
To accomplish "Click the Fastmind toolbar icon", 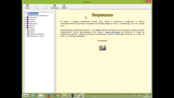I will click(64, 7).
